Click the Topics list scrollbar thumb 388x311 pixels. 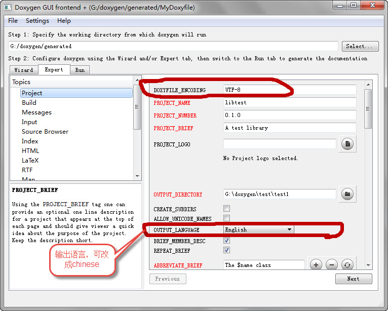137,107
